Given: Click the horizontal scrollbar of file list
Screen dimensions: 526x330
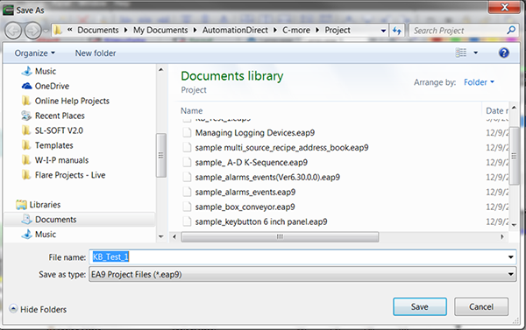Looking at the screenshot, I should point(280,237).
